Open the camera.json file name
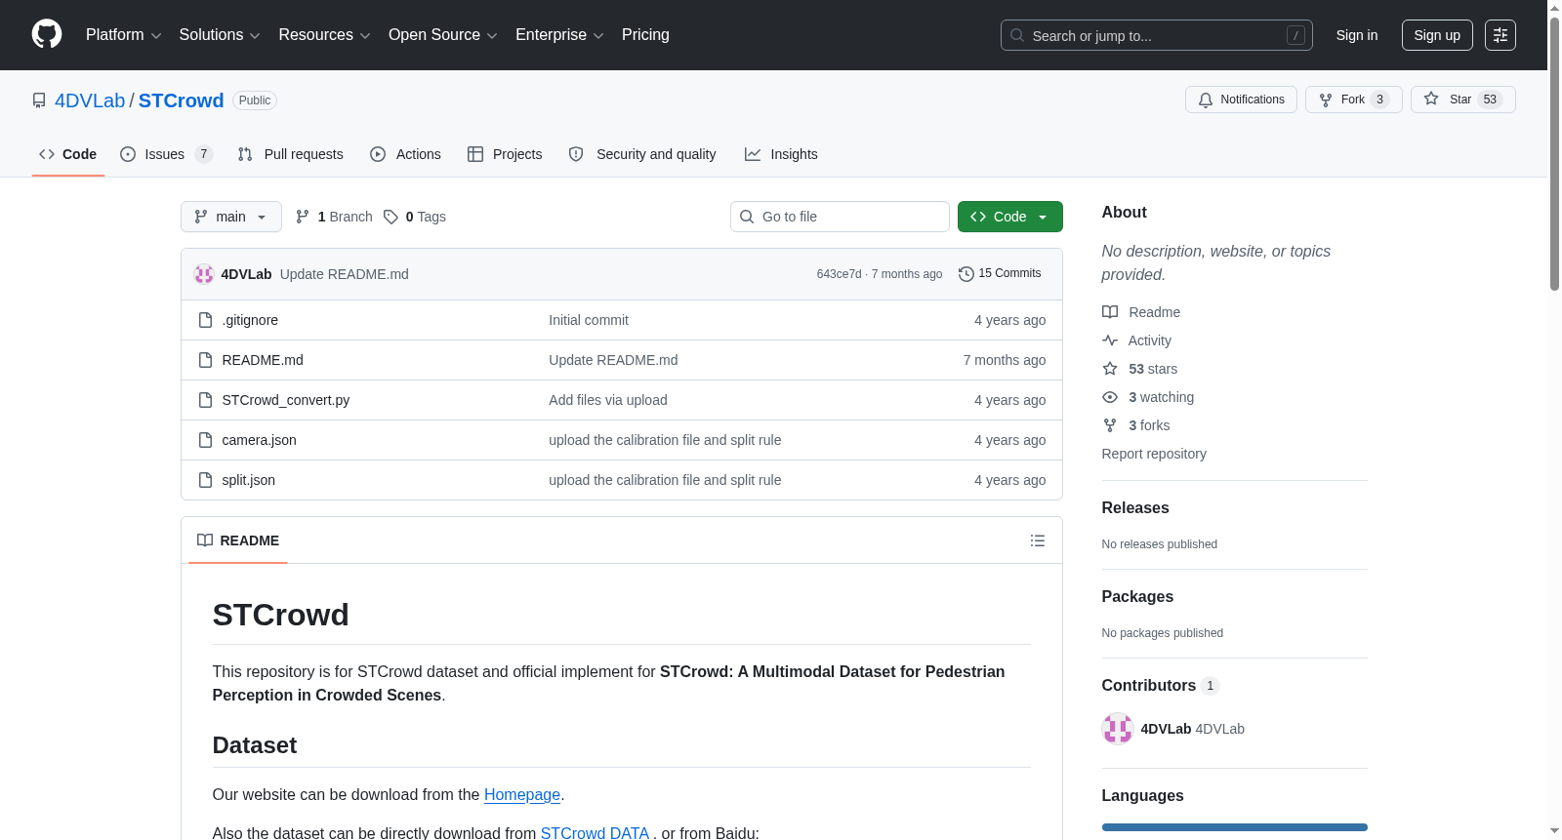The image size is (1562, 840). pyautogui.click(x=260, y=440)
